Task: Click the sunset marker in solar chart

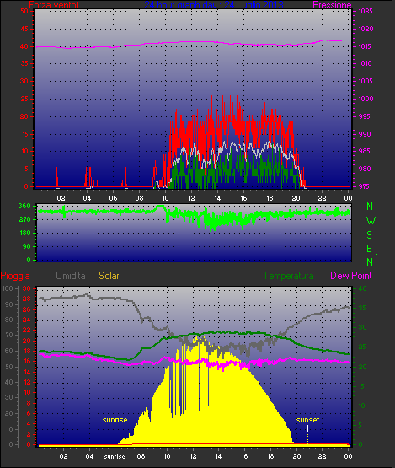Action: click(x=307, y=420)
